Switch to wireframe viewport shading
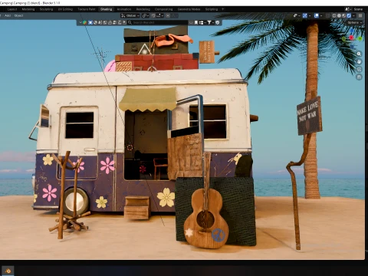368x276 pixels. pyautogui.click(x=334, y=15)
